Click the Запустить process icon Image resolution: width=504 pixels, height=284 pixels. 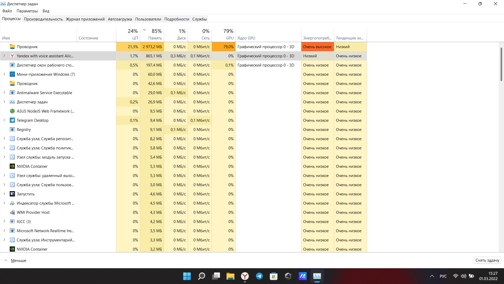tap(12, 194)
